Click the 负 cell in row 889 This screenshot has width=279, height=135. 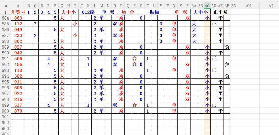227,47
